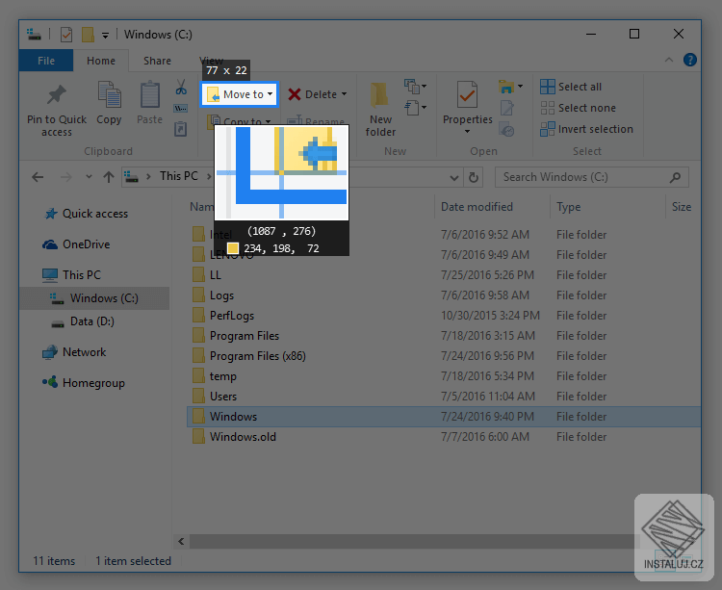Image resolution: width=722 pixels, height=590 pixels.
Task: Click the drive icon in address bar
Action: [x=132, y=177]
